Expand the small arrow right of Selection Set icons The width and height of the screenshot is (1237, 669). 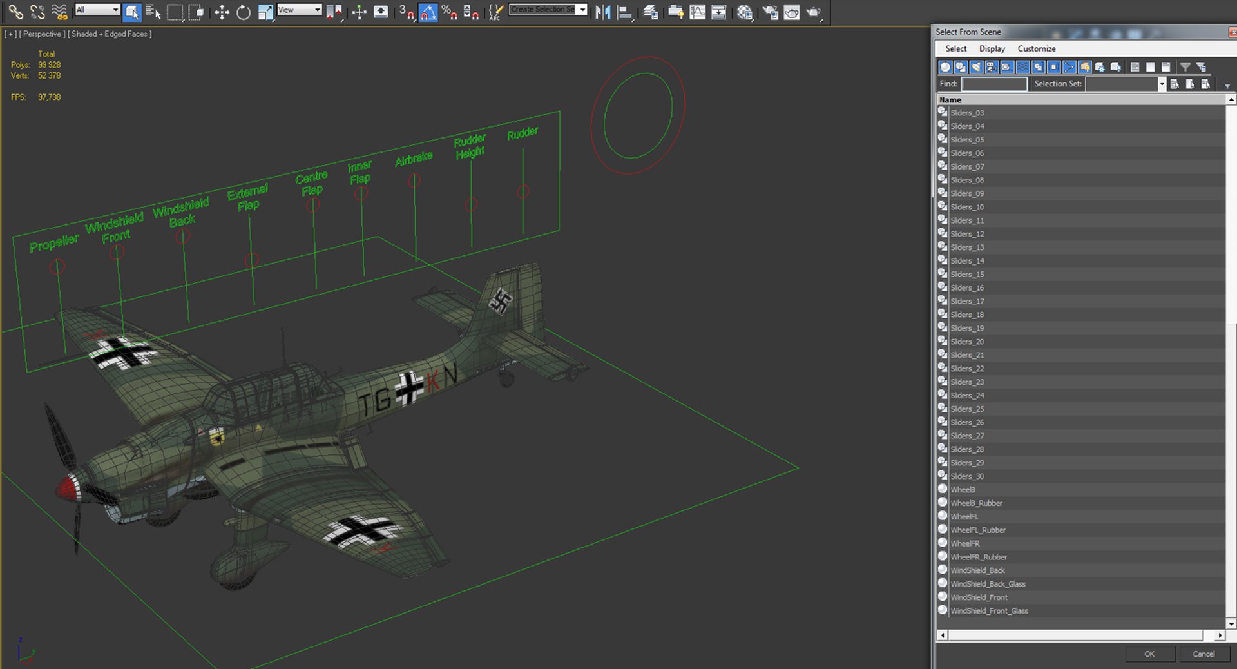pos(1227,86)
